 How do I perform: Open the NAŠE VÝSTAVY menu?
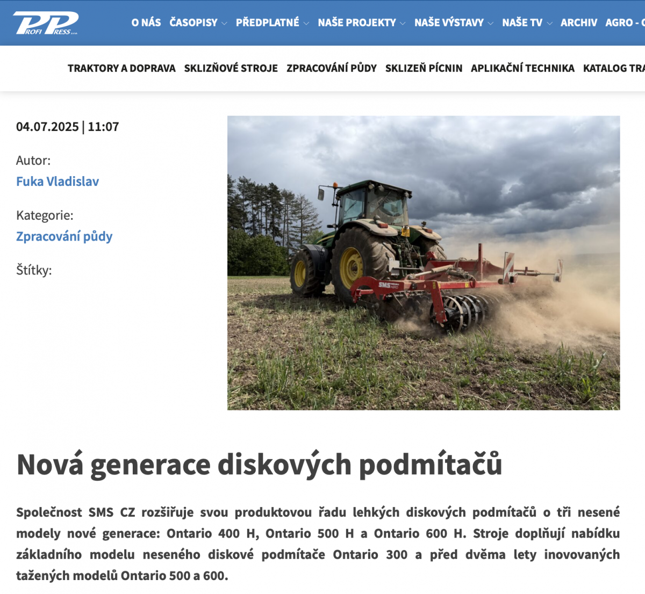(x=449, y=23)
